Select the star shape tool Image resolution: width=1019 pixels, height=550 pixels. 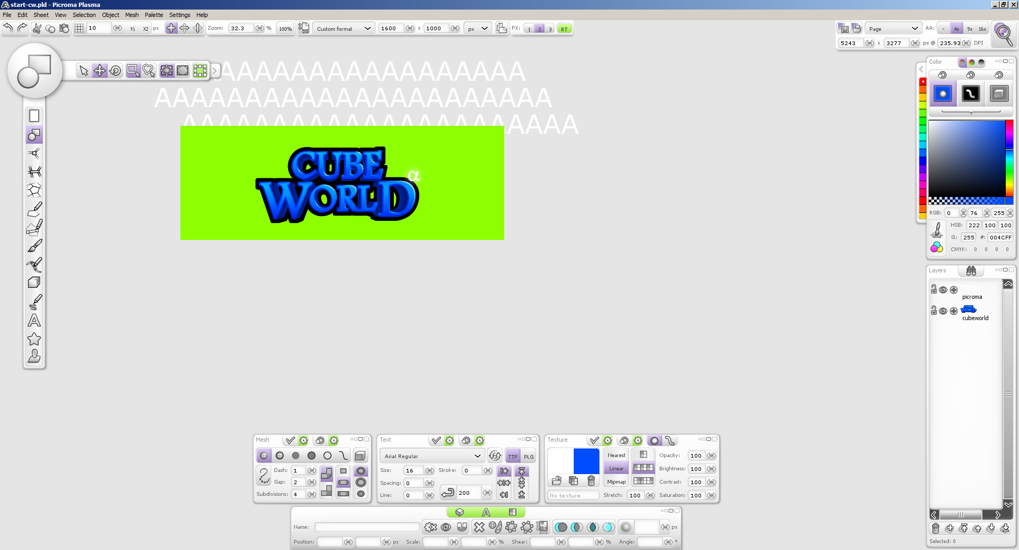pyautogui.click(x=34, y=339)
